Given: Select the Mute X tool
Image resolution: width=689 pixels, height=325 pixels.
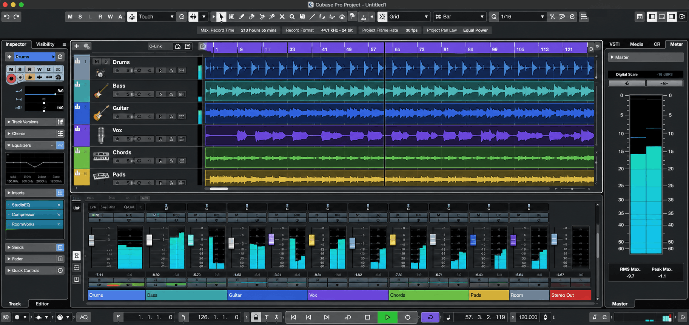Looking at the screenshot, I should click(282, 17).
